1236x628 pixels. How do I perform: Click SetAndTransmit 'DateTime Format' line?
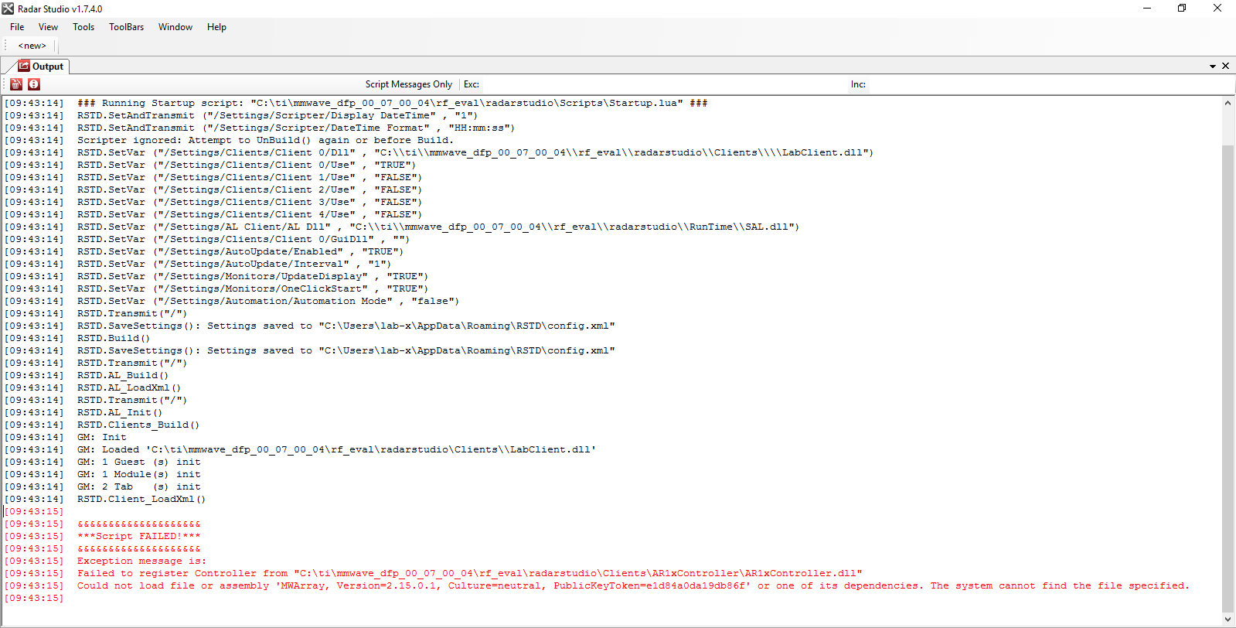point(296,128)
